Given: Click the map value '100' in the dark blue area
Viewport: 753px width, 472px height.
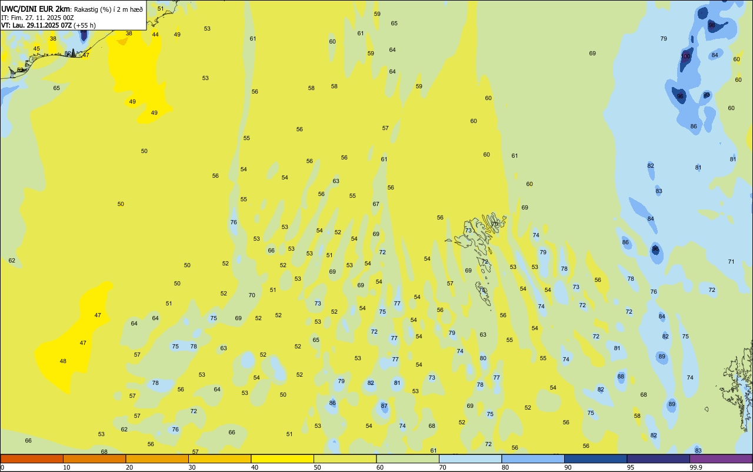Looking at the screenshot, I should point(685,56).
